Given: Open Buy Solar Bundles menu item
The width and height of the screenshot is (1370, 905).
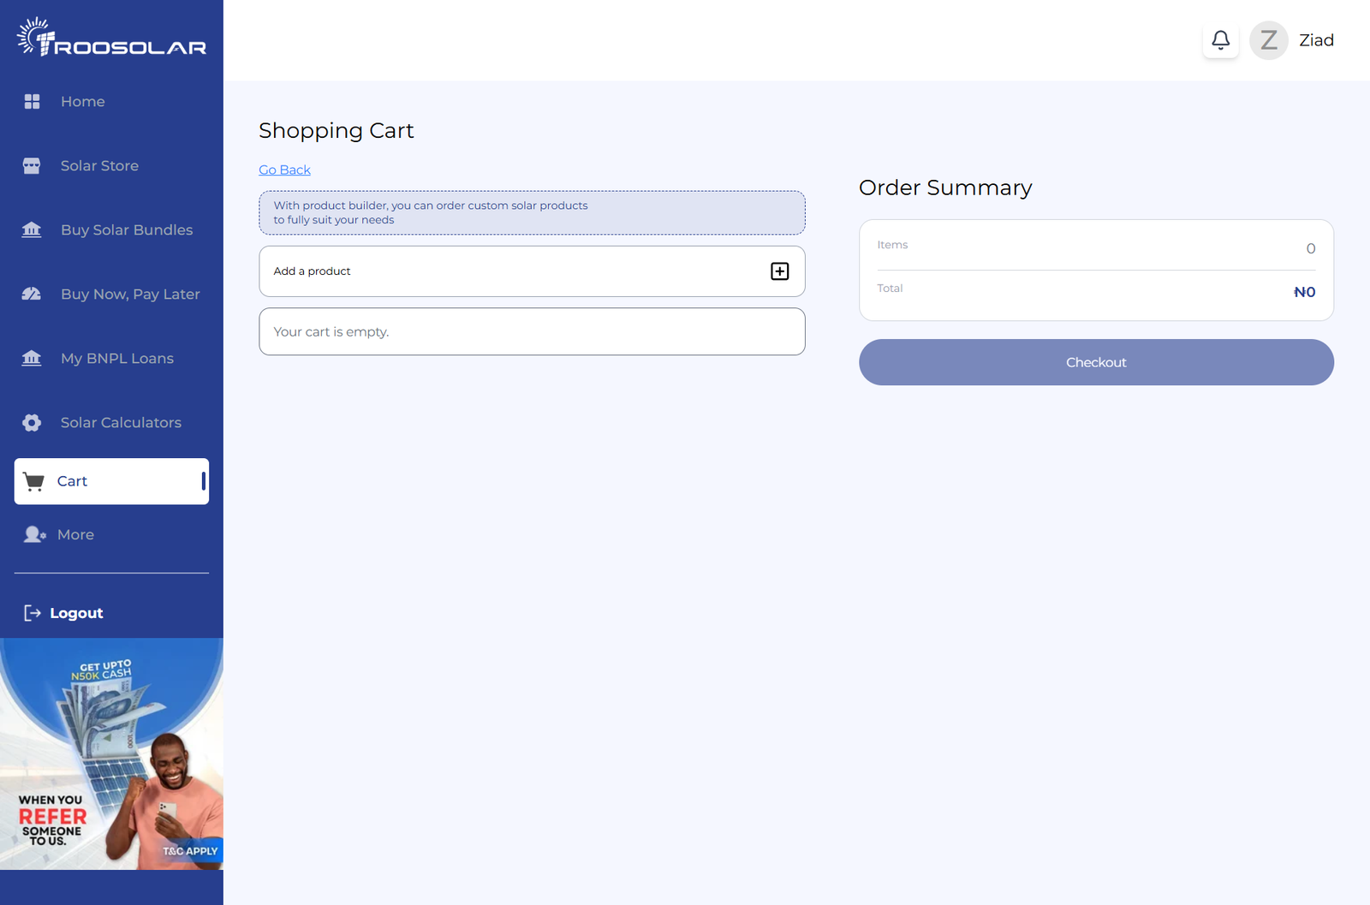Looking at the screenshot, I should coord(127,230).
